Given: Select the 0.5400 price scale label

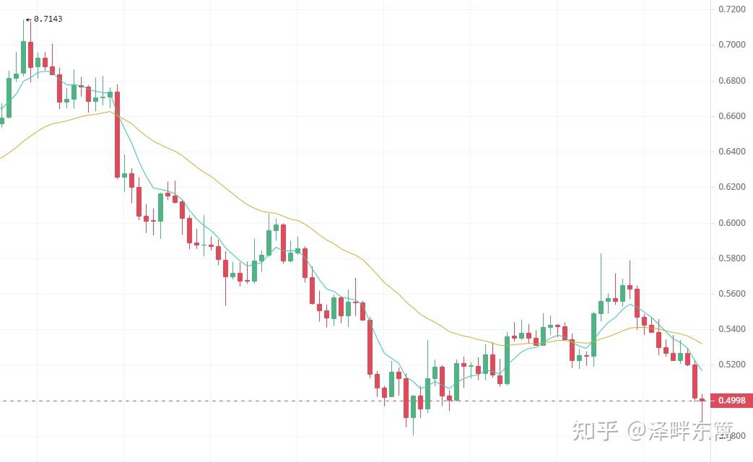Looking at the screenshot, I should 731,329.
